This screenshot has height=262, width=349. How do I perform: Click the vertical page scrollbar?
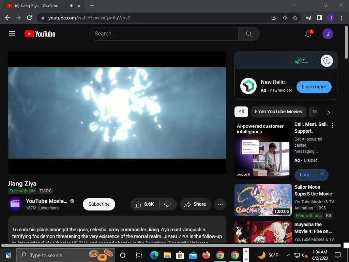(346, 43)
